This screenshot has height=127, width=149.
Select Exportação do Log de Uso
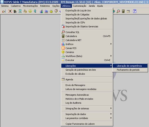87,11
